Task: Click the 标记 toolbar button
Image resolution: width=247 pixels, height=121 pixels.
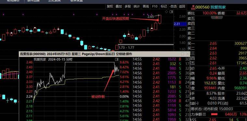Action: coord(163,6)
